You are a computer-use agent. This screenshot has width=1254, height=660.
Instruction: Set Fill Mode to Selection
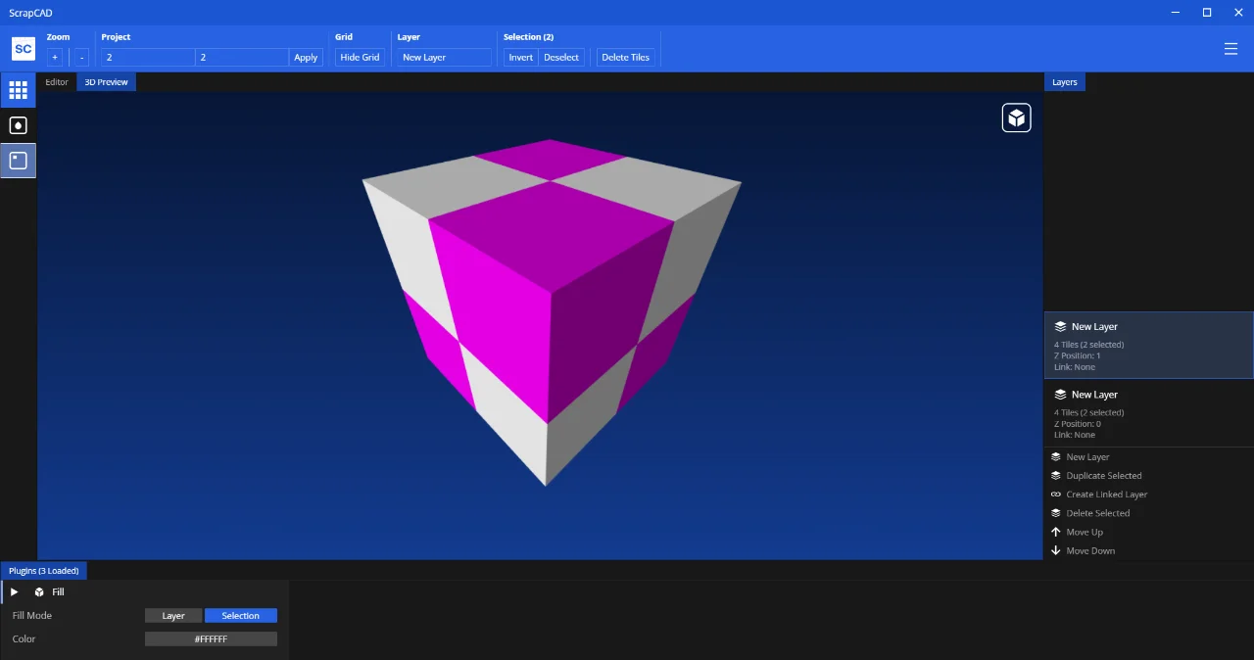click(240, 616)
